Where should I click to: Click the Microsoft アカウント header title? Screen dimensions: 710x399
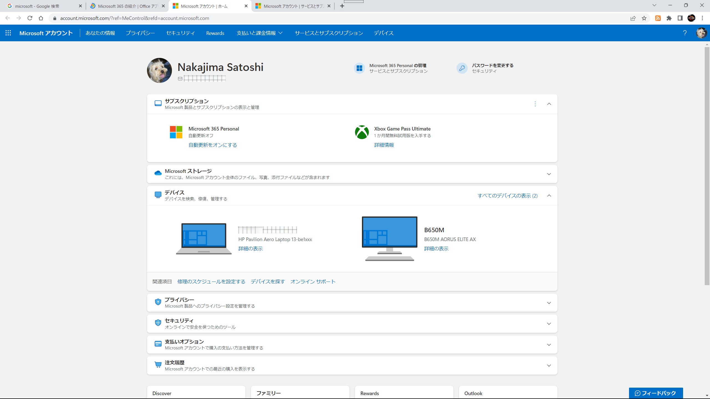pyautogui.click(x=46, y=33)
